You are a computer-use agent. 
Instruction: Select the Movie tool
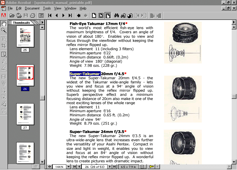tap(4, 77)
